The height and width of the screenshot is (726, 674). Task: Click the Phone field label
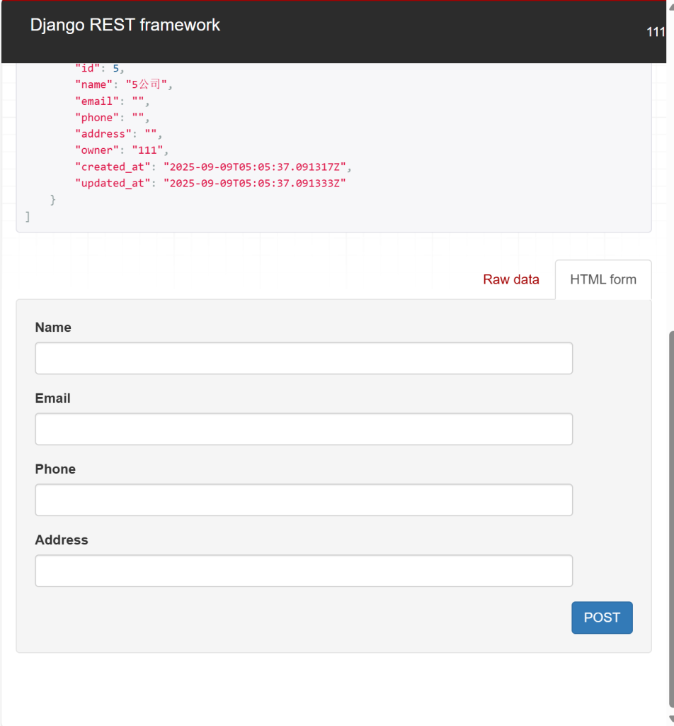(55, 469)
